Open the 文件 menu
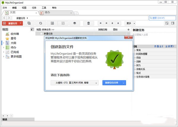Screen dimensions: 178x127 pyautogui.click(x=5, y=8)
